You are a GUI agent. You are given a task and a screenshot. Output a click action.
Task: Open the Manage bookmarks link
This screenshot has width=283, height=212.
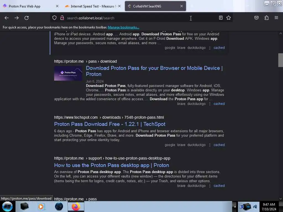pyautogui.click(x=124, y=27)
